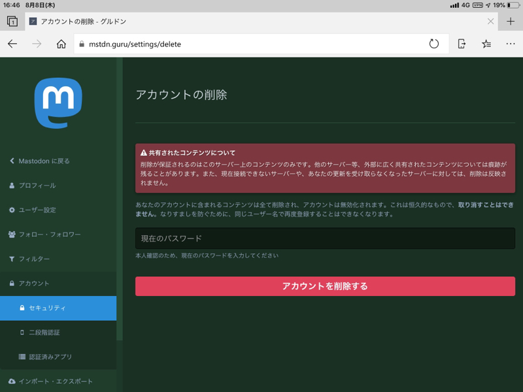Click warning triangle icon in red notice
Viewport: 523px width, 392px height.
click(x=144, y=153)
